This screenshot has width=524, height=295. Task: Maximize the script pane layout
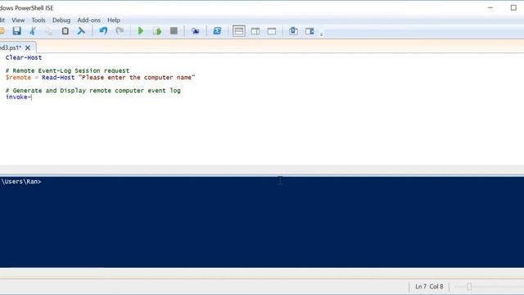(272, 31)
